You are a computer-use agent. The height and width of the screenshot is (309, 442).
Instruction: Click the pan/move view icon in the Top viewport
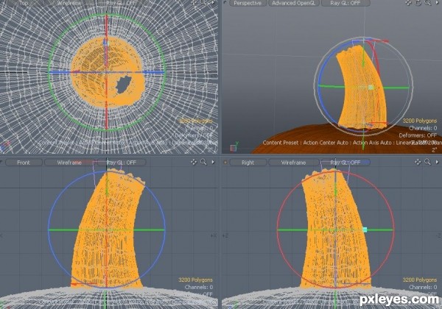(x=194, y=3)
